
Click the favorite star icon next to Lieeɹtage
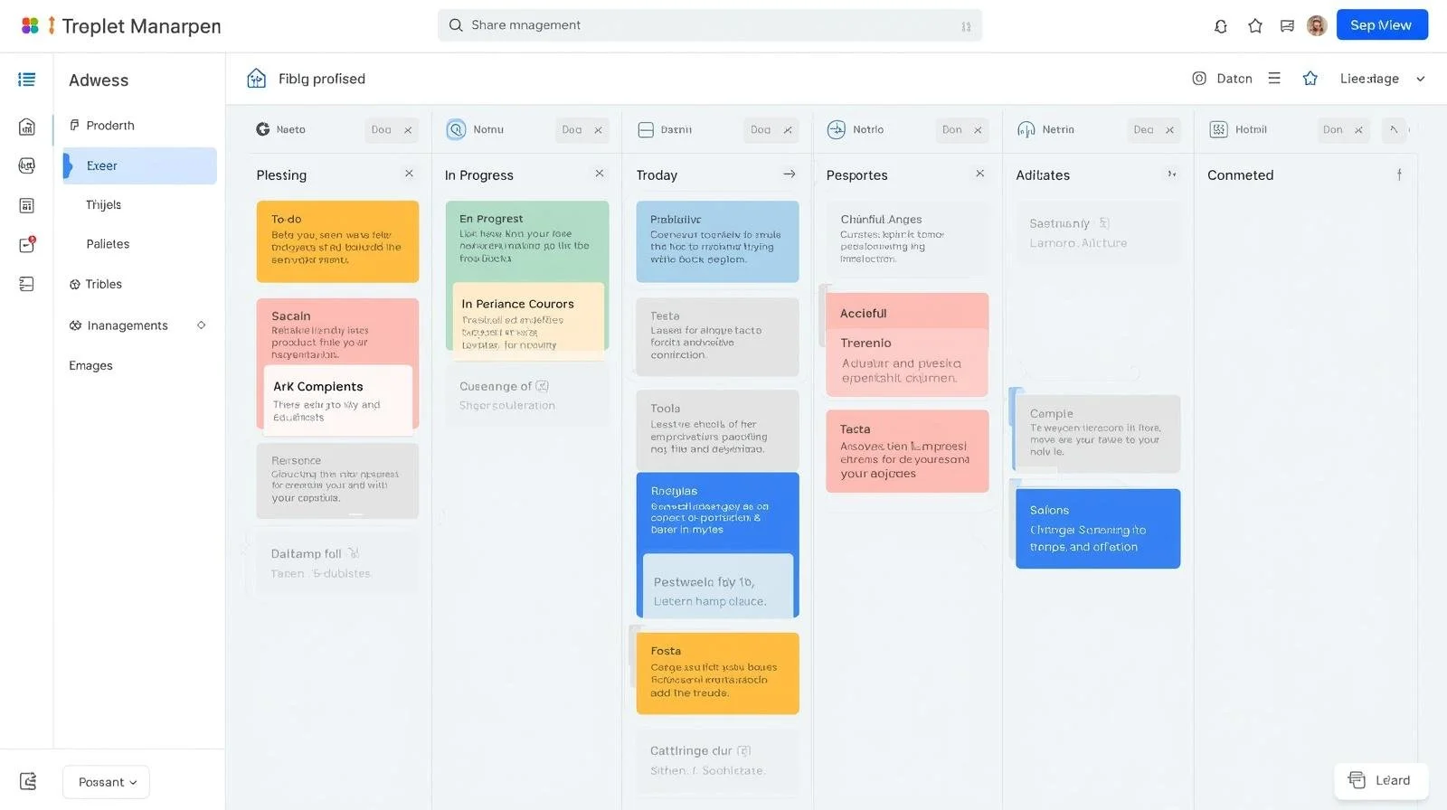[1310, 79]
